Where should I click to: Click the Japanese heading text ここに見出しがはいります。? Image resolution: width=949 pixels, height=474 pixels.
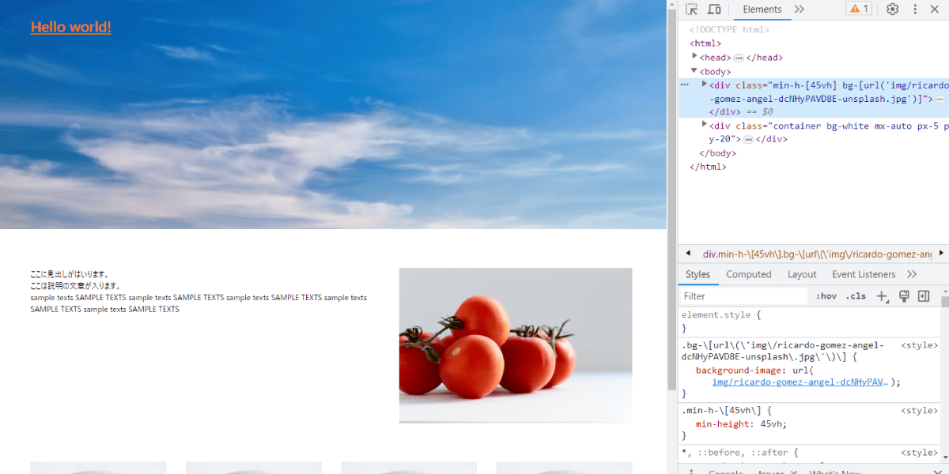click(x=70, y=275)
